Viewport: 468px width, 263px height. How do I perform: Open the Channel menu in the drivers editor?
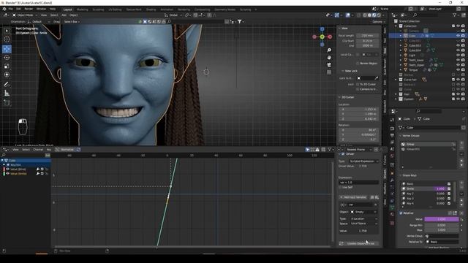(38, 149)
